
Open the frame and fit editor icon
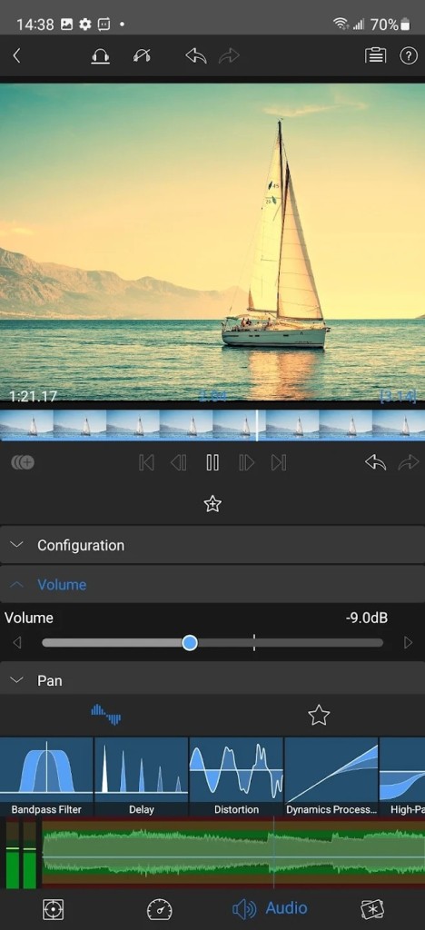coord(54,908)
